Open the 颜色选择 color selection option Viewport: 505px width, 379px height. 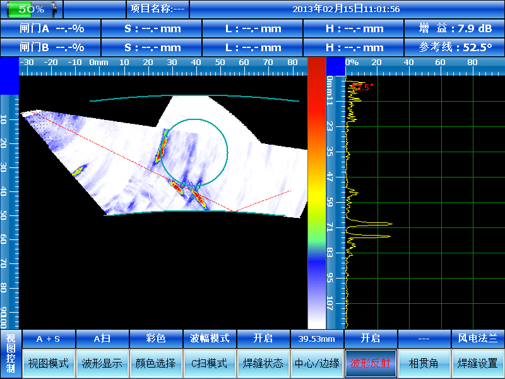[156, 364]
